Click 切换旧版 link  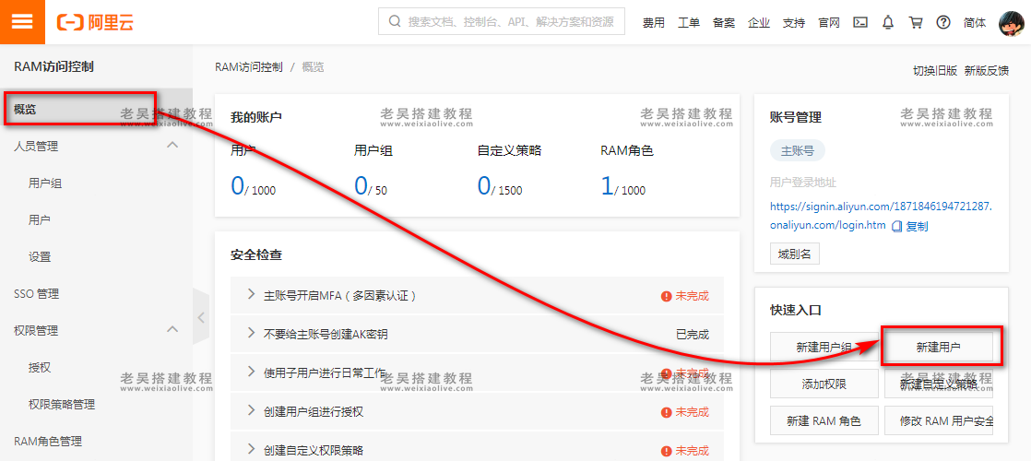tap(935, 71)
